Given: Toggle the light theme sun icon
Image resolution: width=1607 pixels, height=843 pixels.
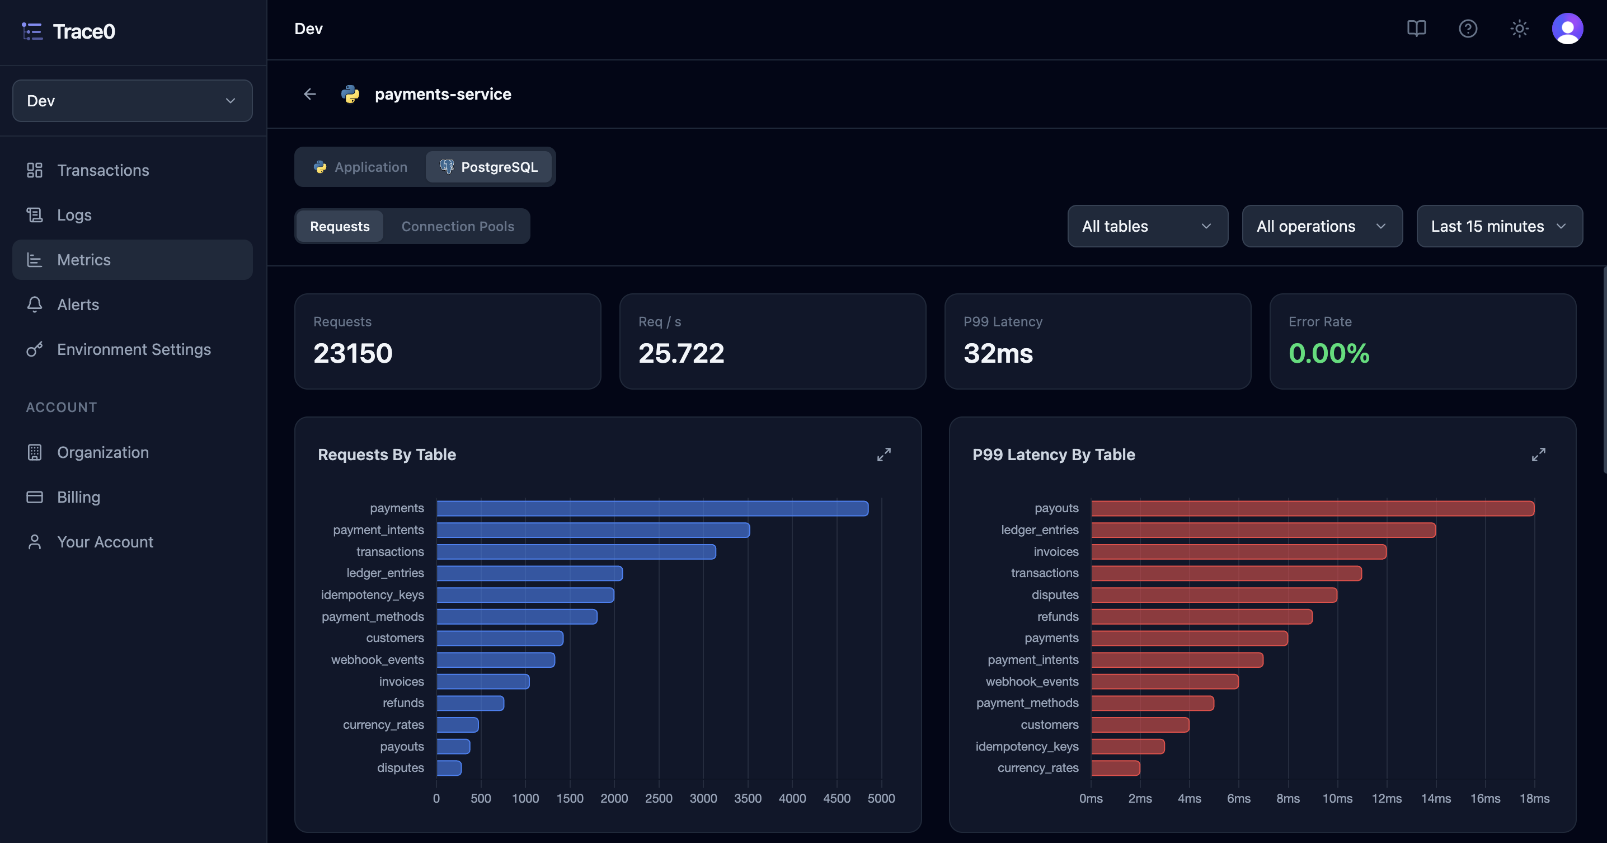Looking at the screenshot, I should 1519,29.
